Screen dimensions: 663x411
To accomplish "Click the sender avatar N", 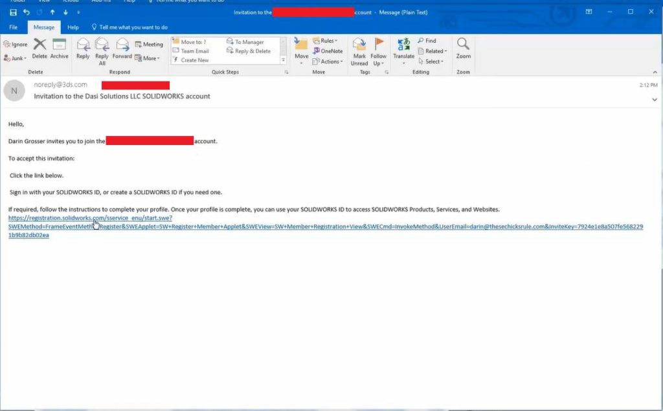I will 14,91.
